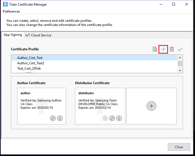Click the Tizen Certificate Manager app icon
195x156 pixels.
tap(5, 4)
